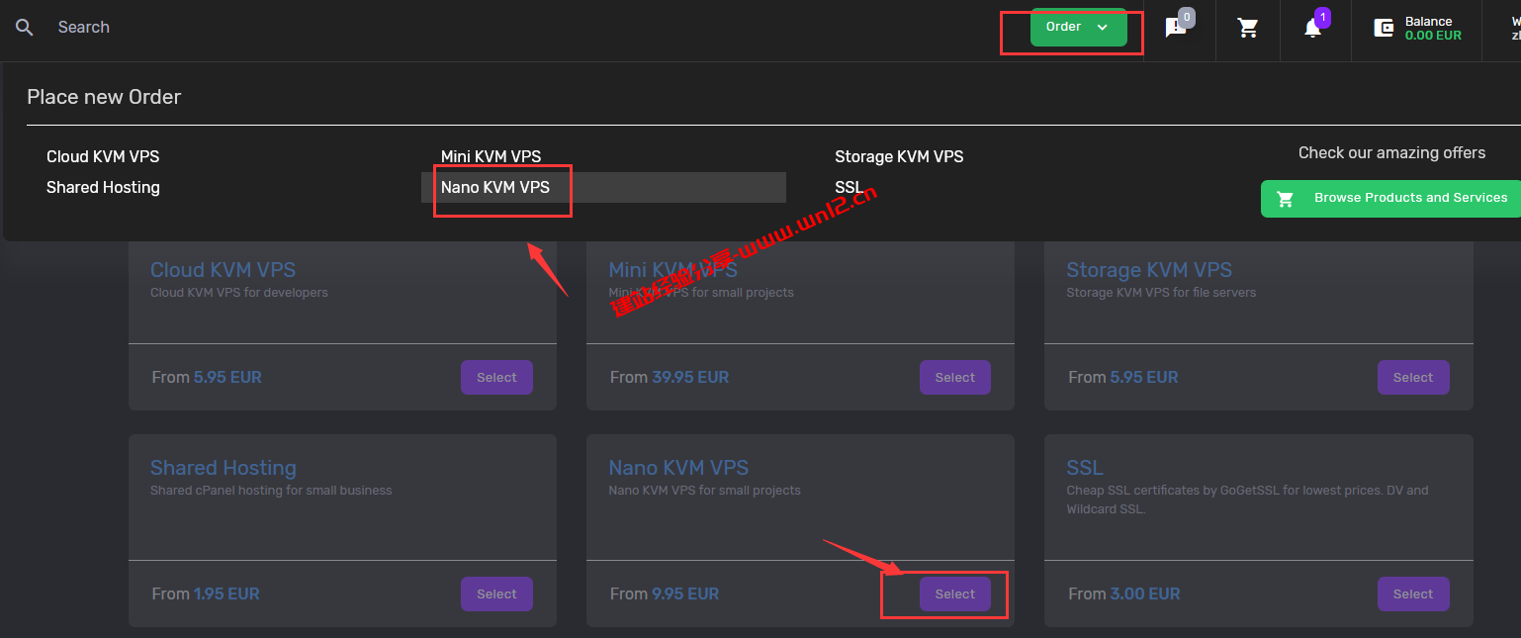Select the Mini KVM VPS card
Image resolution: width=1521 pixels, height=638 pixels.
(954, 377)
